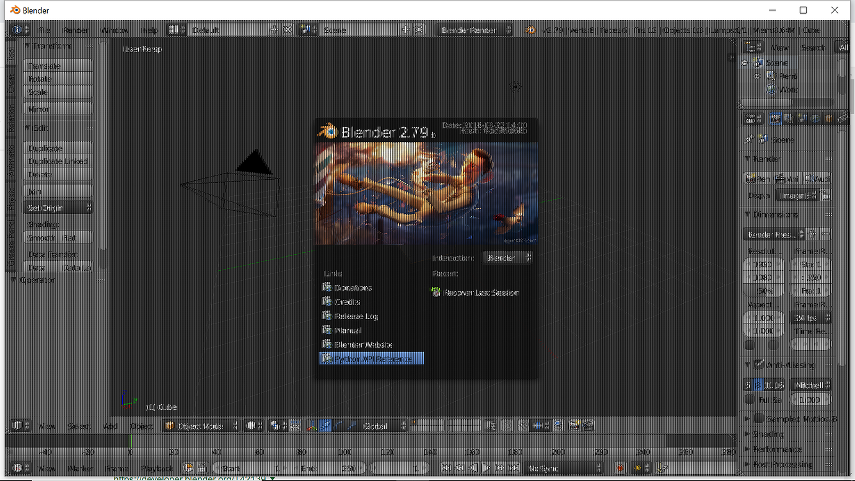
Task: Click the Mirror tool button
Action: pos(58,109)
